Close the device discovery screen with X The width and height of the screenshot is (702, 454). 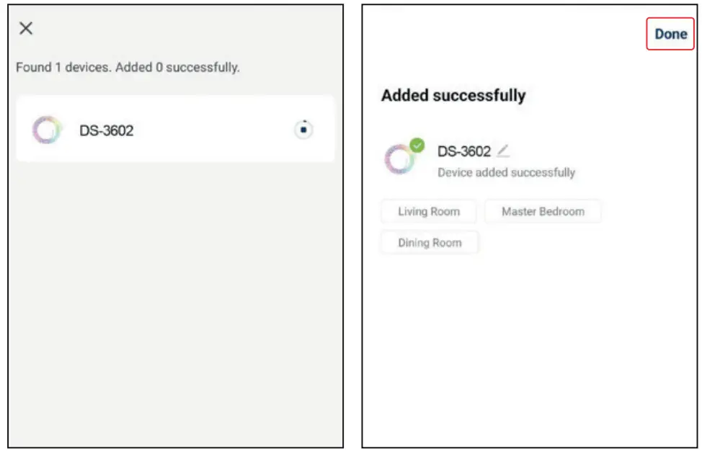[26, 28]
